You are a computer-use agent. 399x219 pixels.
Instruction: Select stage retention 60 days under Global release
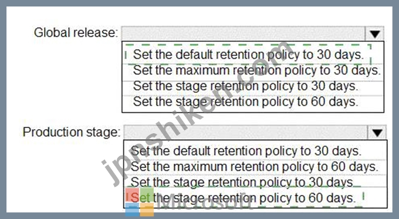tap(245, 102)
